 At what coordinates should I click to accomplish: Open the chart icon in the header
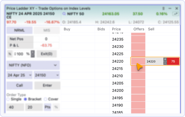click(176, 14)
